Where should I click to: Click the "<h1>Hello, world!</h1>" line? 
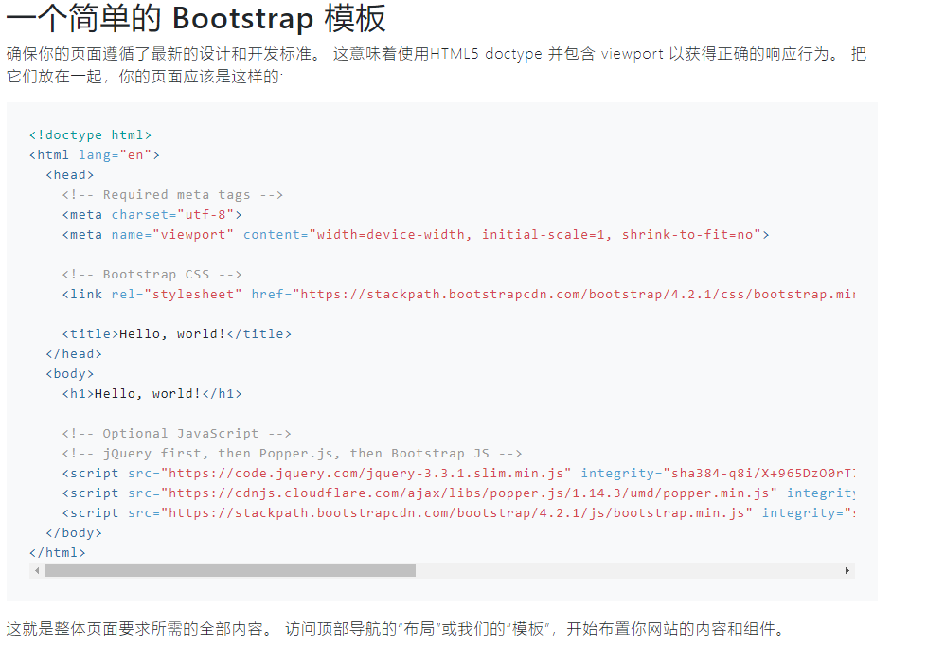coord(152,394)
